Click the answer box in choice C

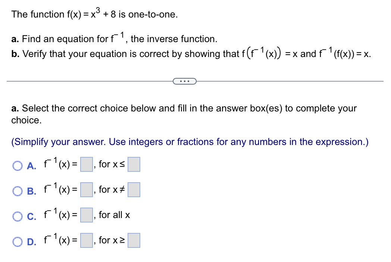[x=86, y=215]
